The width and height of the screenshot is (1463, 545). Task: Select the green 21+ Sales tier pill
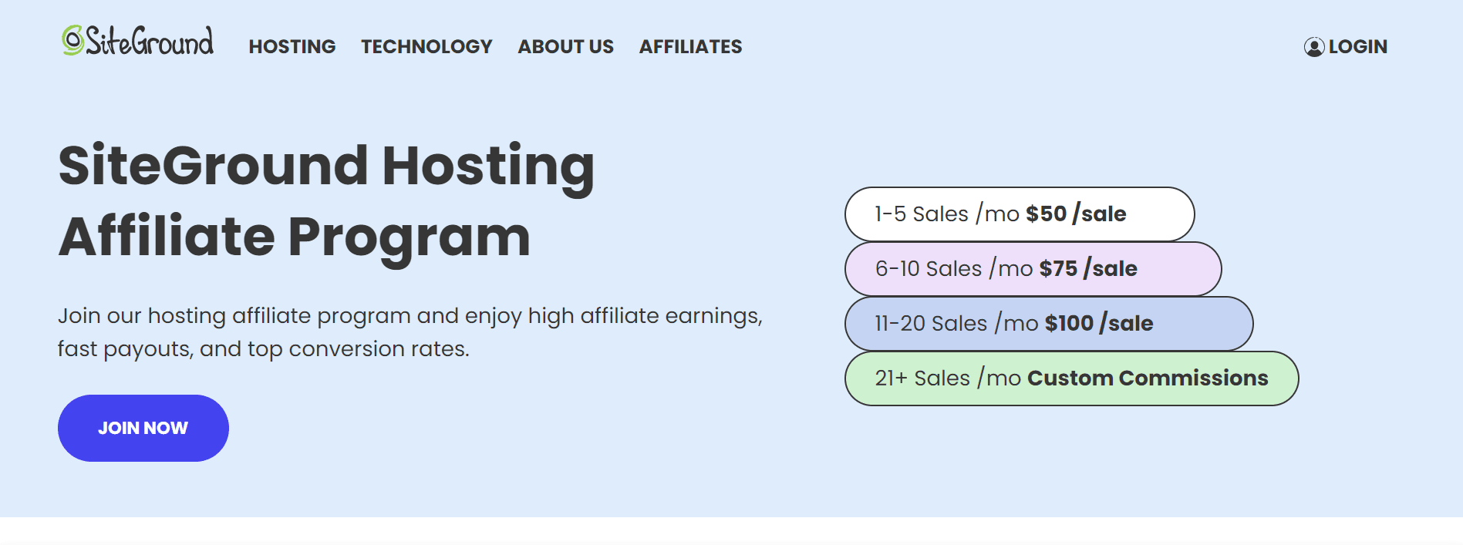click(1072, 378)
